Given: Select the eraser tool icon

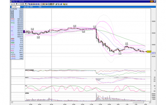Looking at the screenshot, I should point(61,4).
